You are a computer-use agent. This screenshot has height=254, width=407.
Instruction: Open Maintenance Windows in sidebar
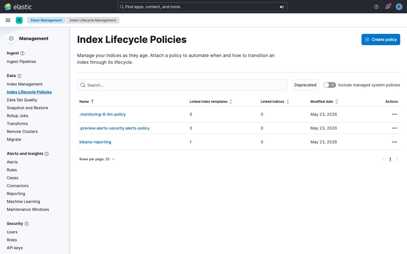(28, 209)
